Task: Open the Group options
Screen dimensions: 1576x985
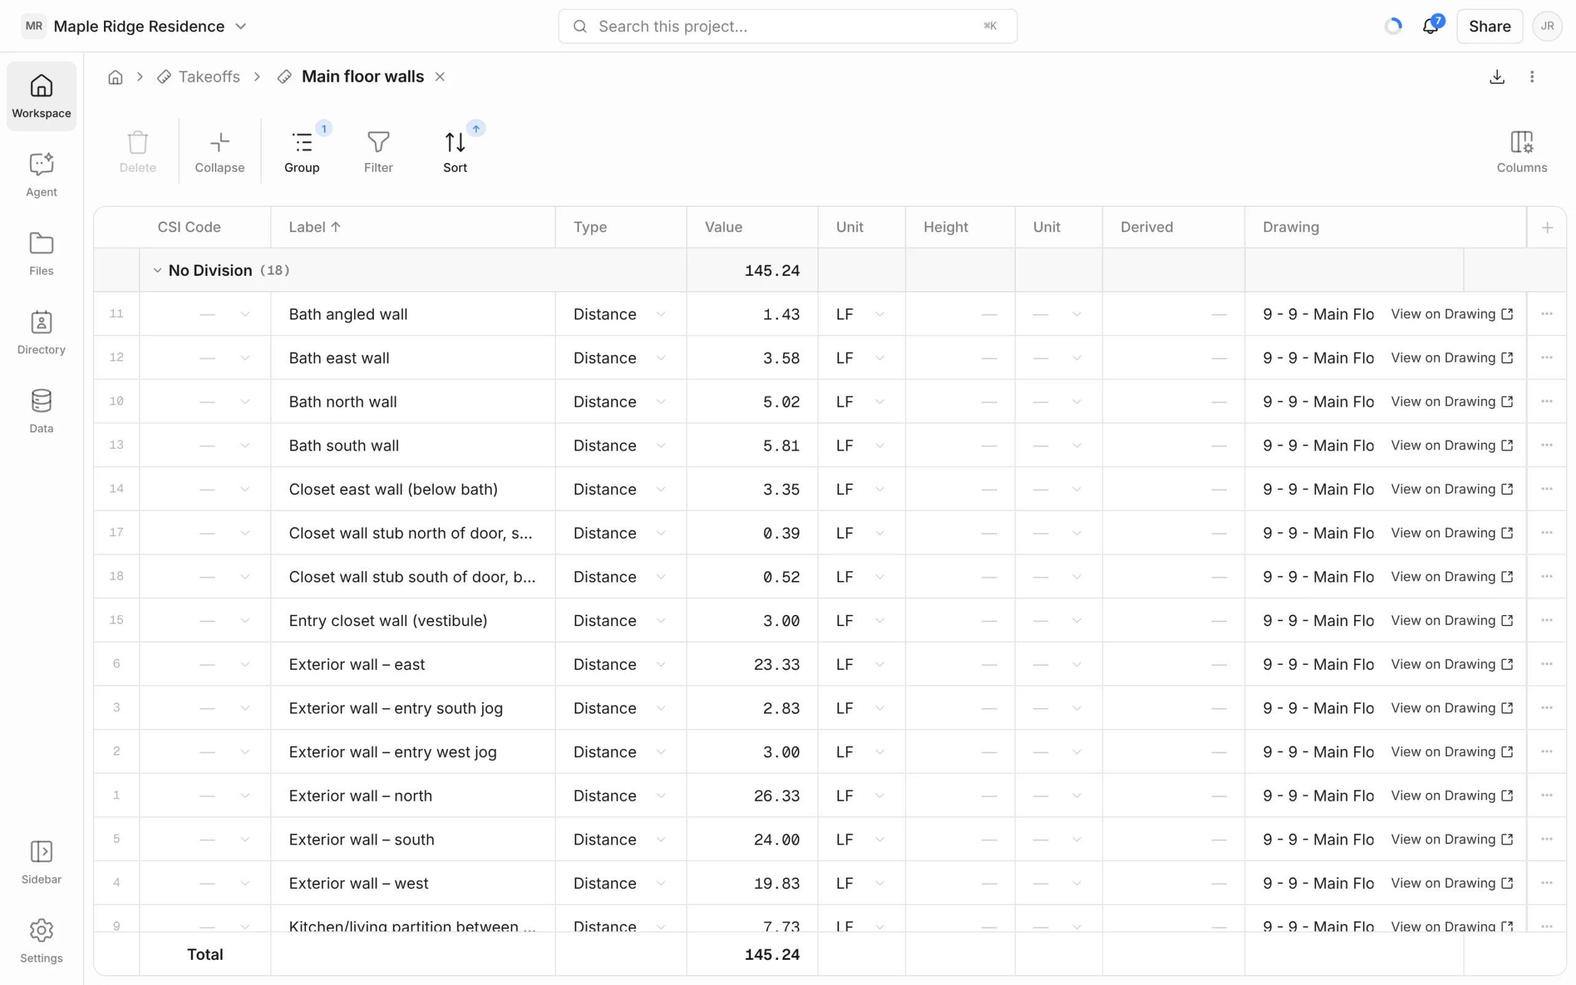Action: [x=302, y=151]
